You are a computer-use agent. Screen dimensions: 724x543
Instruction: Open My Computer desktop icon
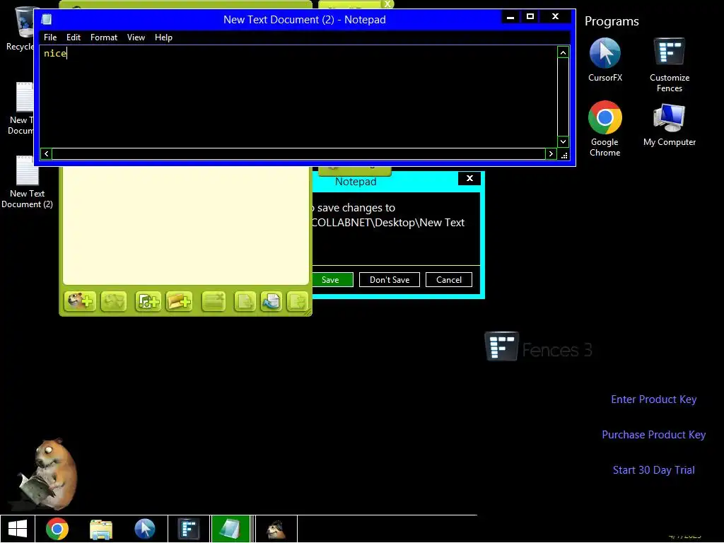point(670,124)
